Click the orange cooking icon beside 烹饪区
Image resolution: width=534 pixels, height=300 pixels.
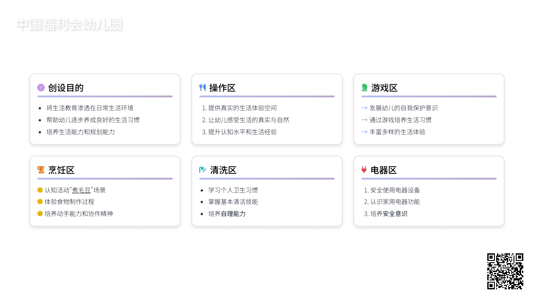[41, 170]
